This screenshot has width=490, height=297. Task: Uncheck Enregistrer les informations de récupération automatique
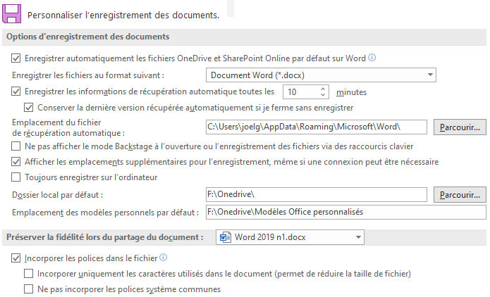click(16, 91)
